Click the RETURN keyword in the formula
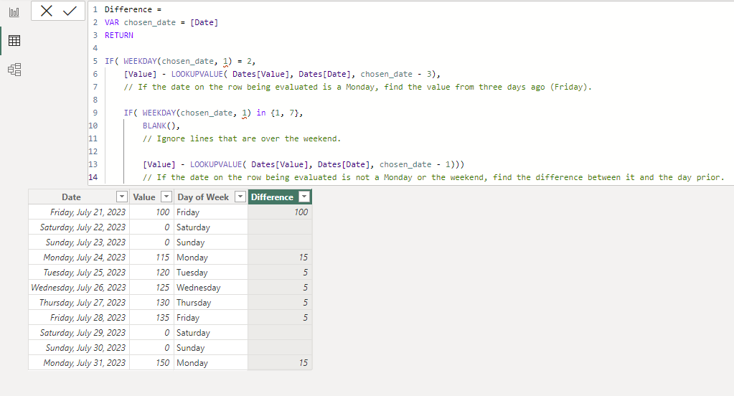Viewport: 734px width, 396px height. point(119,35)
